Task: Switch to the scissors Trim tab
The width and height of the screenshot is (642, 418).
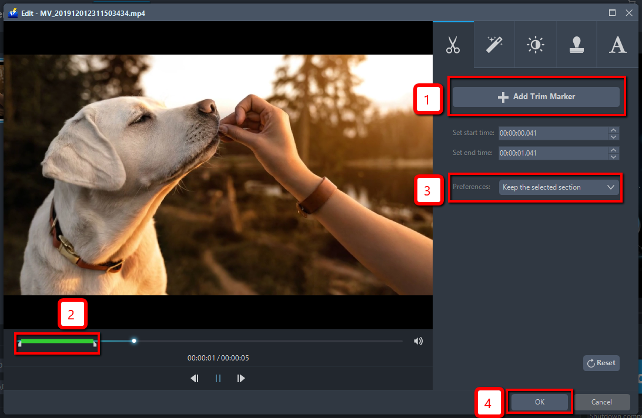Action: (x=453, y=44)
